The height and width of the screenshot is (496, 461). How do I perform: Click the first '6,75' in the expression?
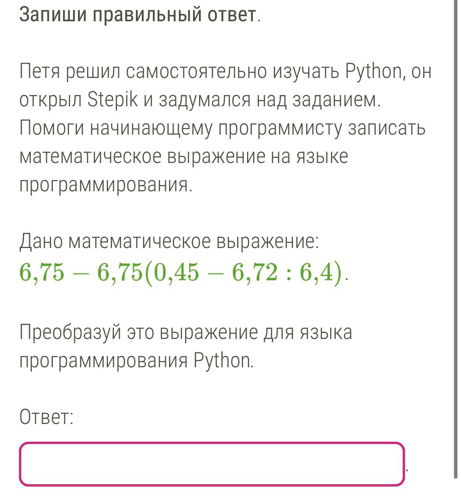41,272
